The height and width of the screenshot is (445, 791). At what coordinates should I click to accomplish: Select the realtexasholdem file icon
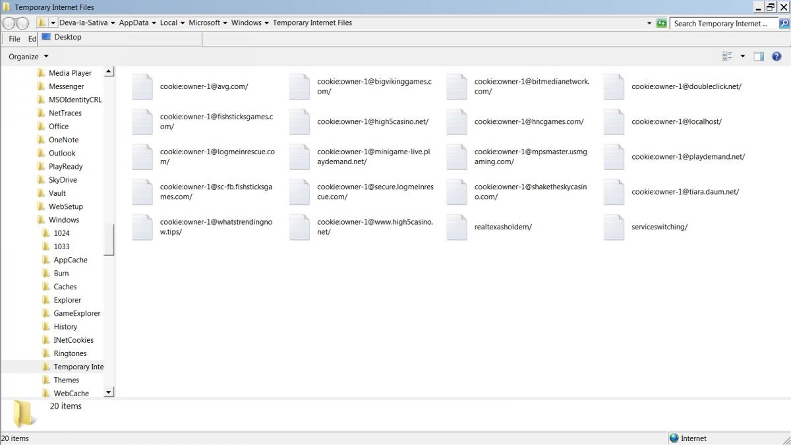pyautogui.click(x=457, y=227)
